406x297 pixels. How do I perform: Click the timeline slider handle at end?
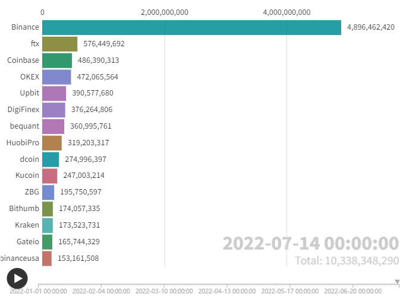pos(397,282)
